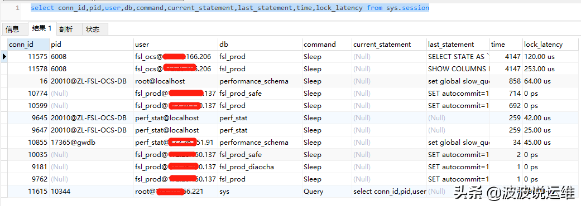Viewport: 581px width, 206px height.
Task: Click the time column header
Action: [506, 45]
